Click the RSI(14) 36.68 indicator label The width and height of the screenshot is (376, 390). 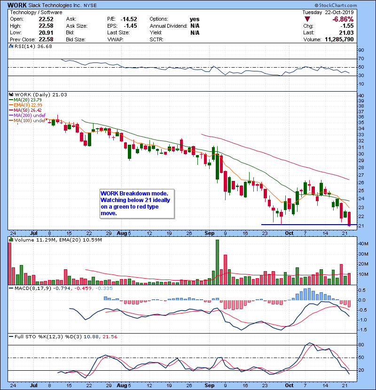pyautogui.click(x=33, y=46)
